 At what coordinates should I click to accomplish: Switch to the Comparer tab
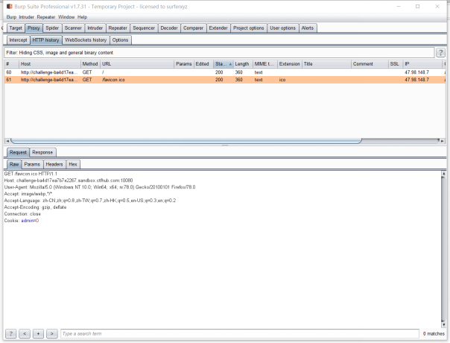(x=193, y=28)
